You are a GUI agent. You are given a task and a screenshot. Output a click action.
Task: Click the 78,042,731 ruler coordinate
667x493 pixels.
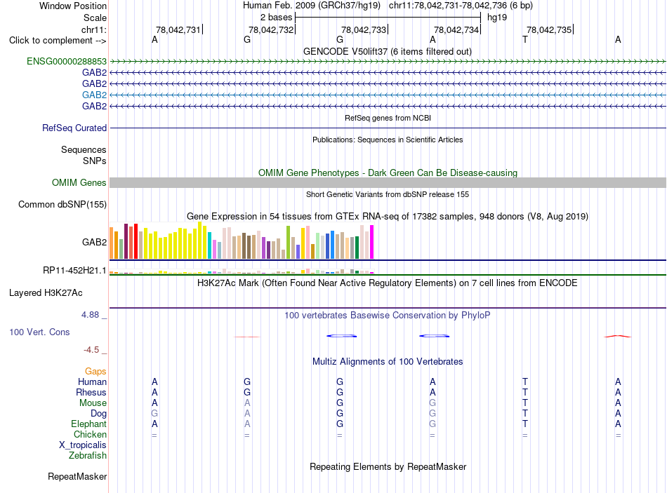coord(178,29)
